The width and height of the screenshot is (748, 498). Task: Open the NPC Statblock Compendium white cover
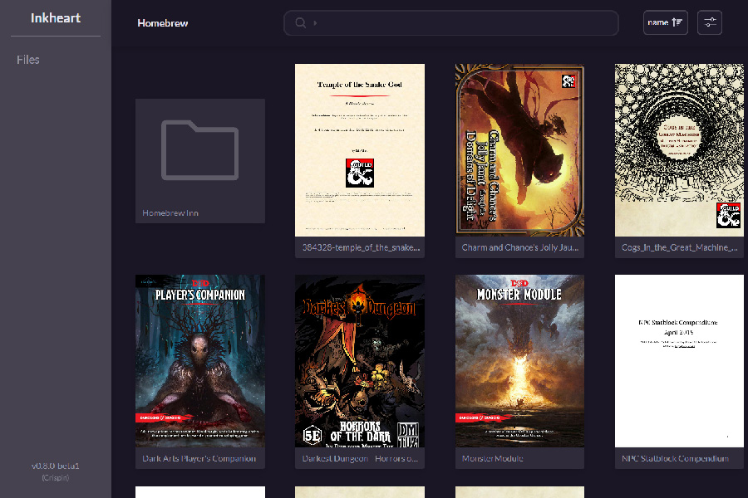point(679,361)
